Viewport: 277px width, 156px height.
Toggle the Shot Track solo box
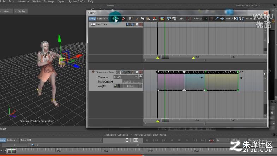click(137, 24)
